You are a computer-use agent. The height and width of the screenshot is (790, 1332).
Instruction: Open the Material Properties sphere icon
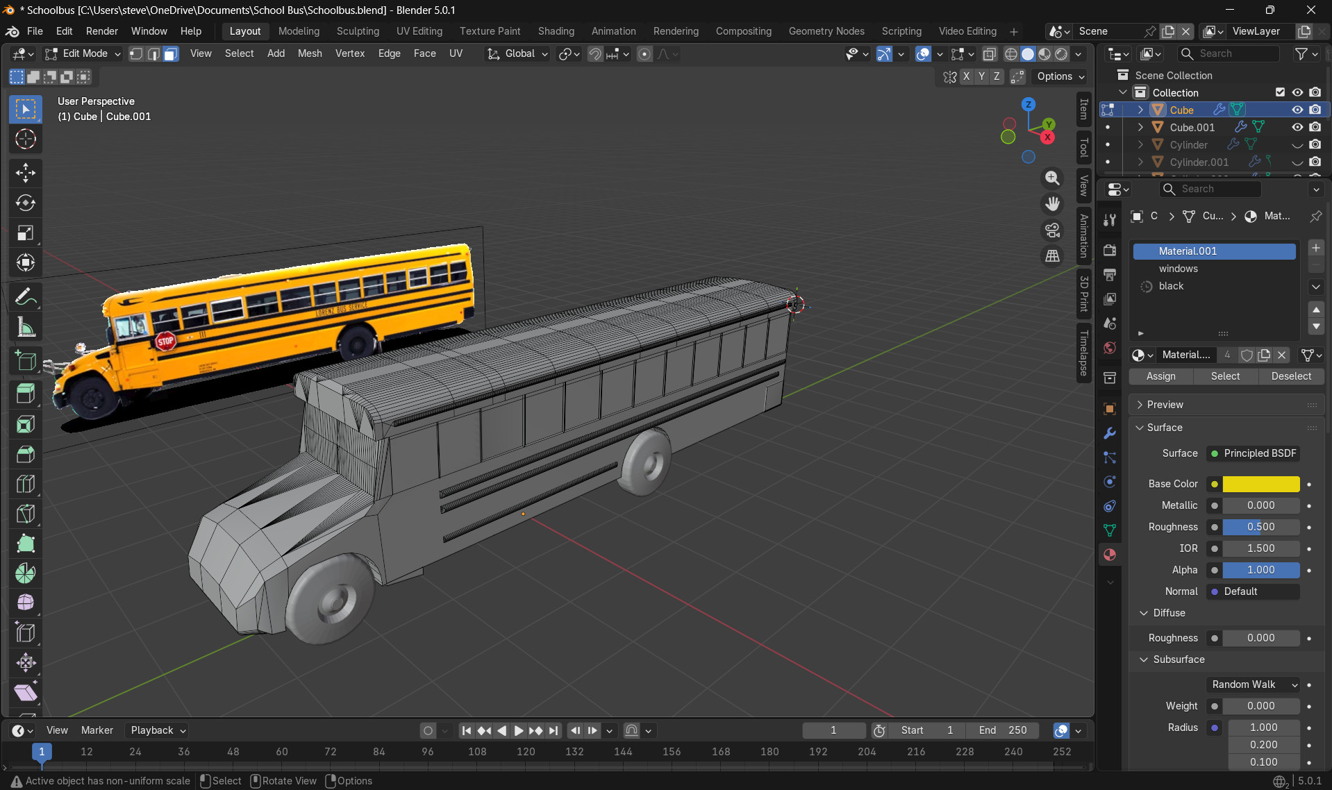click(1109, 555)
